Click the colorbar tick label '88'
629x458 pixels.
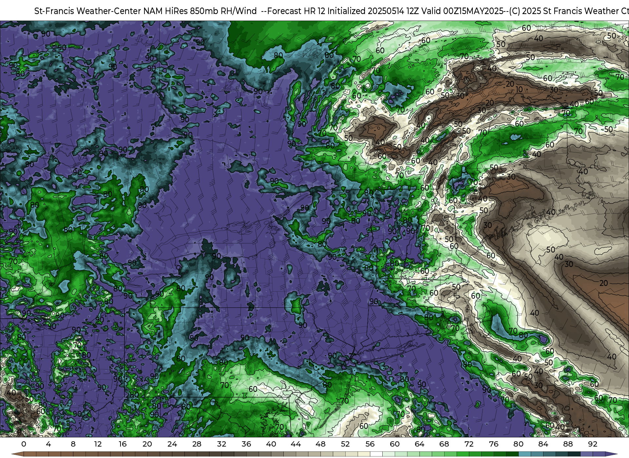[x=568, y=444]
